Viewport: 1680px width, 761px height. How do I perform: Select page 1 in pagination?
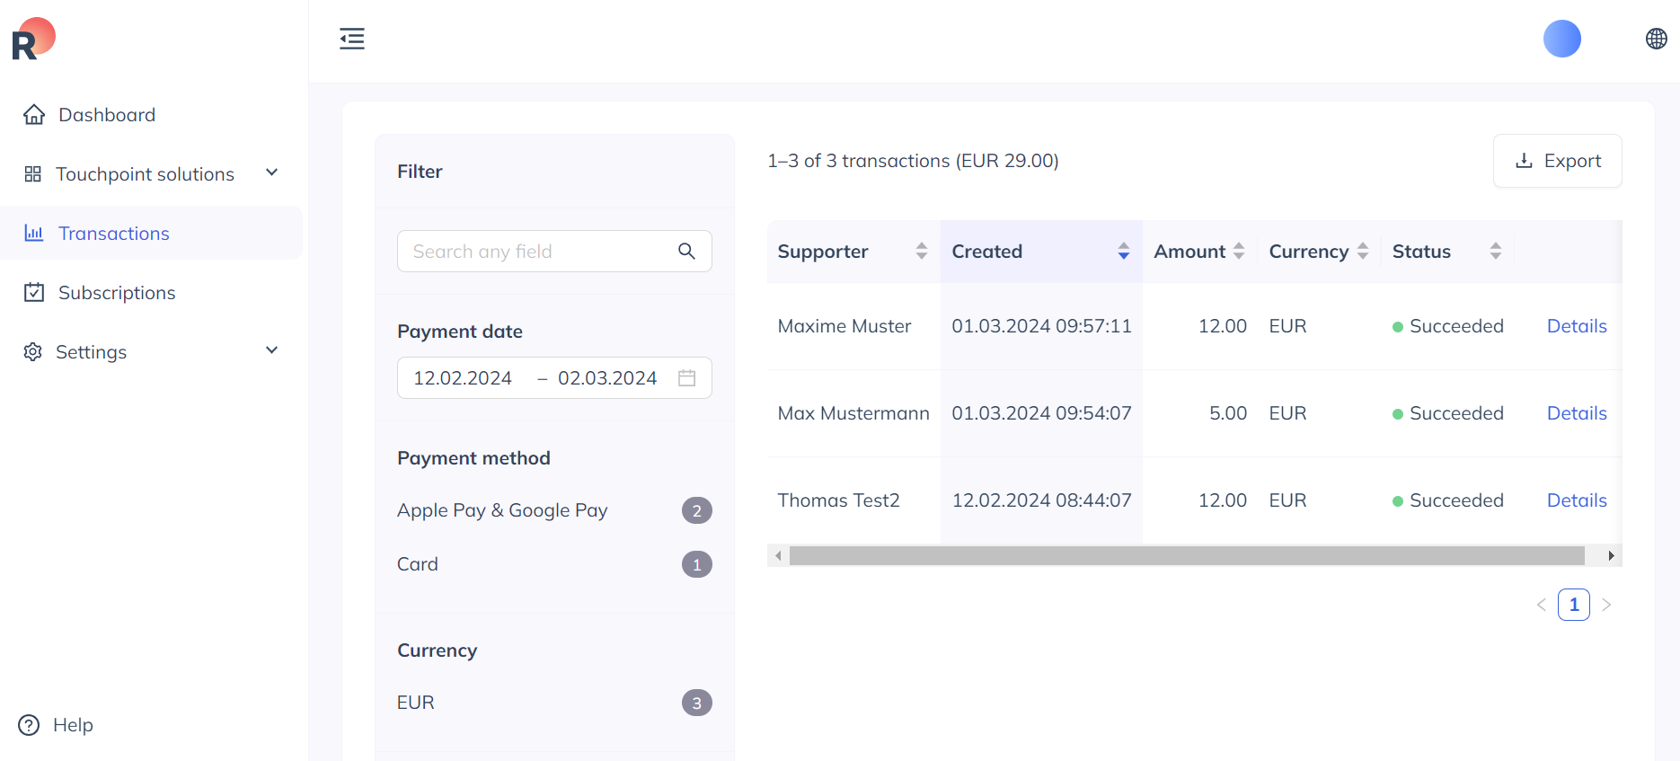click(1574, 605)
